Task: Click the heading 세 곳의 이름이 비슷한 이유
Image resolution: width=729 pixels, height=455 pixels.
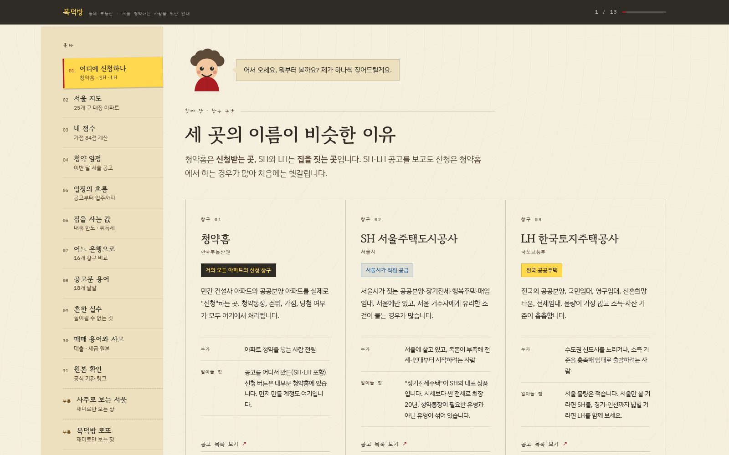Action: [290, 134]
